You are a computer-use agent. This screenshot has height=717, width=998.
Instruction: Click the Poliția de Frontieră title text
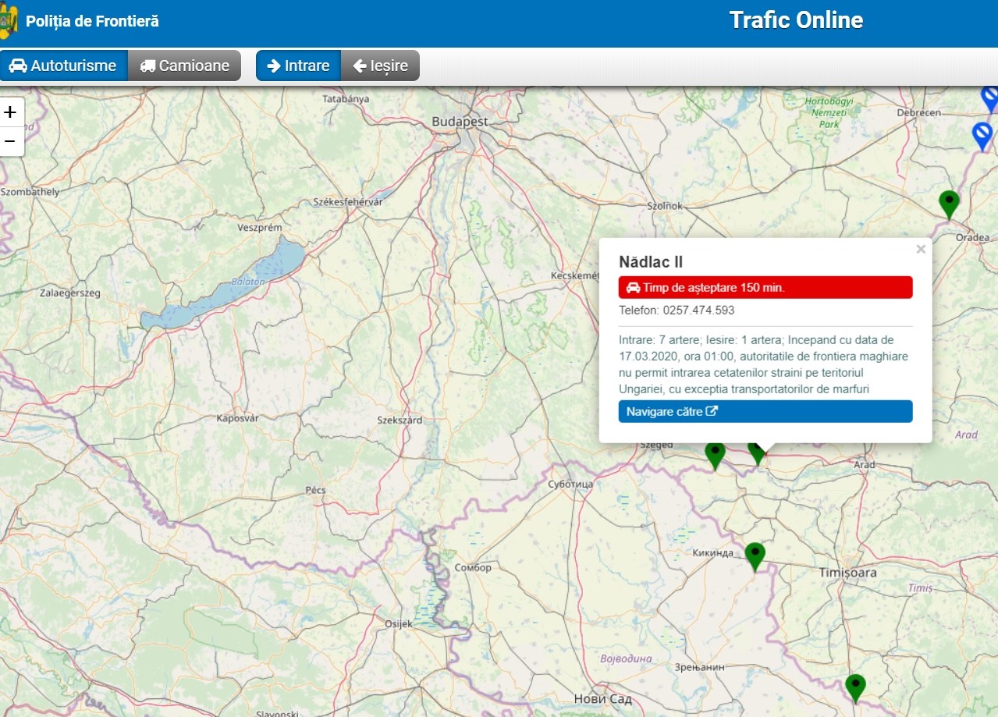[92, 21]
